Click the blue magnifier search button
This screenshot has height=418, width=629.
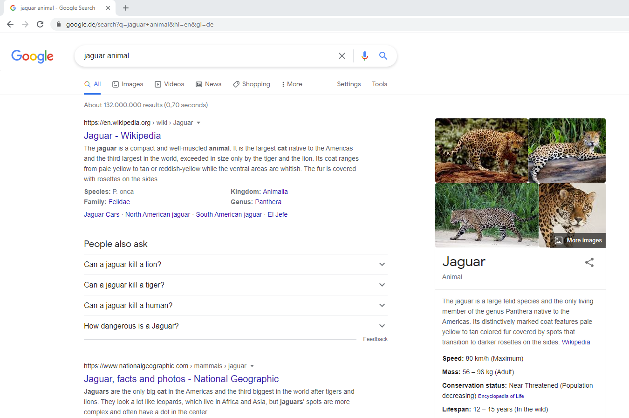pos(383,56)
